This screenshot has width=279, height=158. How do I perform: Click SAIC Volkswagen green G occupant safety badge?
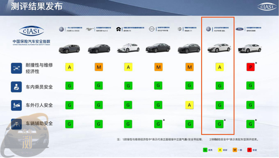220,86
